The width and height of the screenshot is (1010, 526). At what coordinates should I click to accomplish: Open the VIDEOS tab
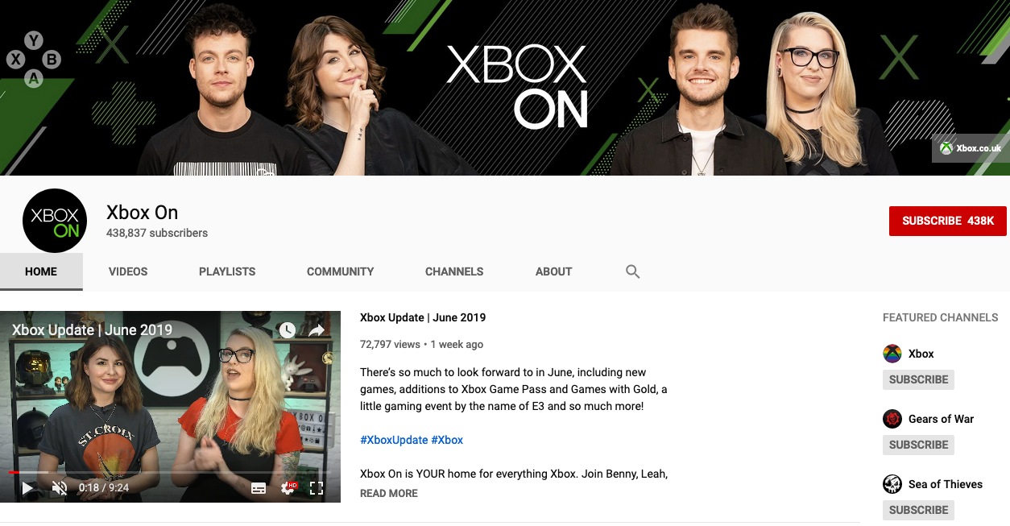coord(128,271)
